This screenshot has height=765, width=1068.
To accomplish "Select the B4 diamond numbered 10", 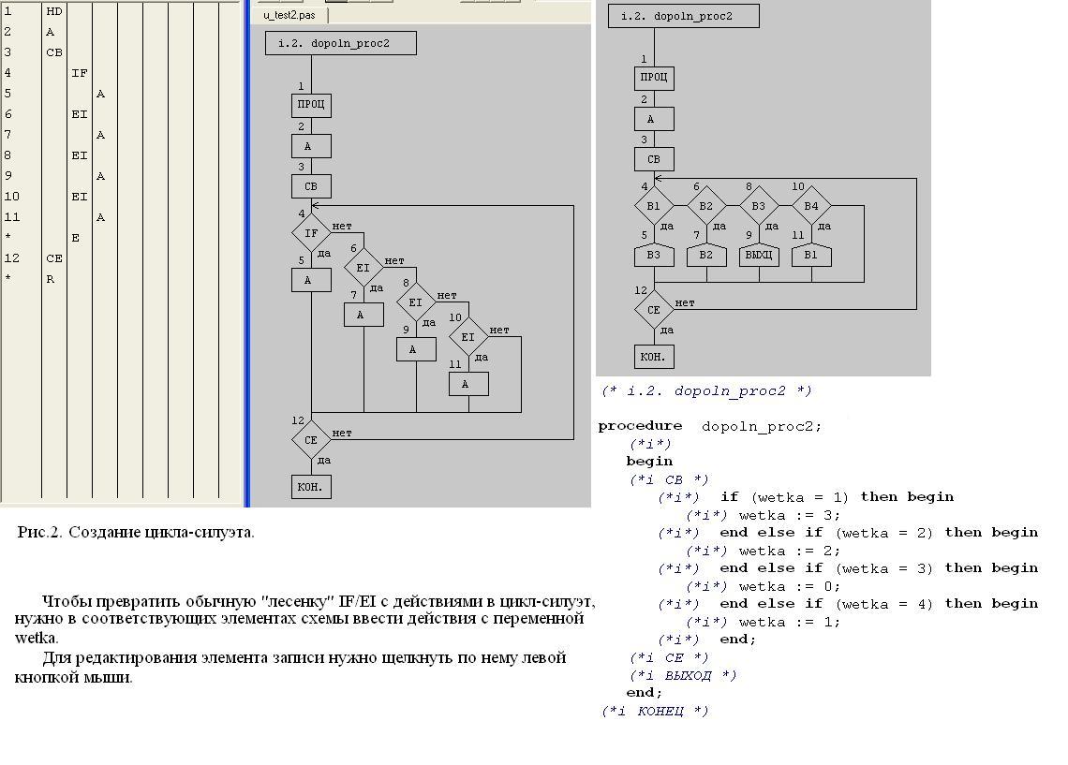I will click(x=811, y=206).
